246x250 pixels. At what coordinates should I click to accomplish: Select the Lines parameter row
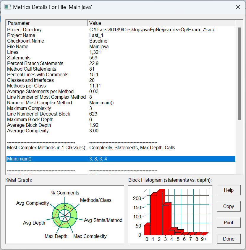pyautogui.click(x=121, y=52)
